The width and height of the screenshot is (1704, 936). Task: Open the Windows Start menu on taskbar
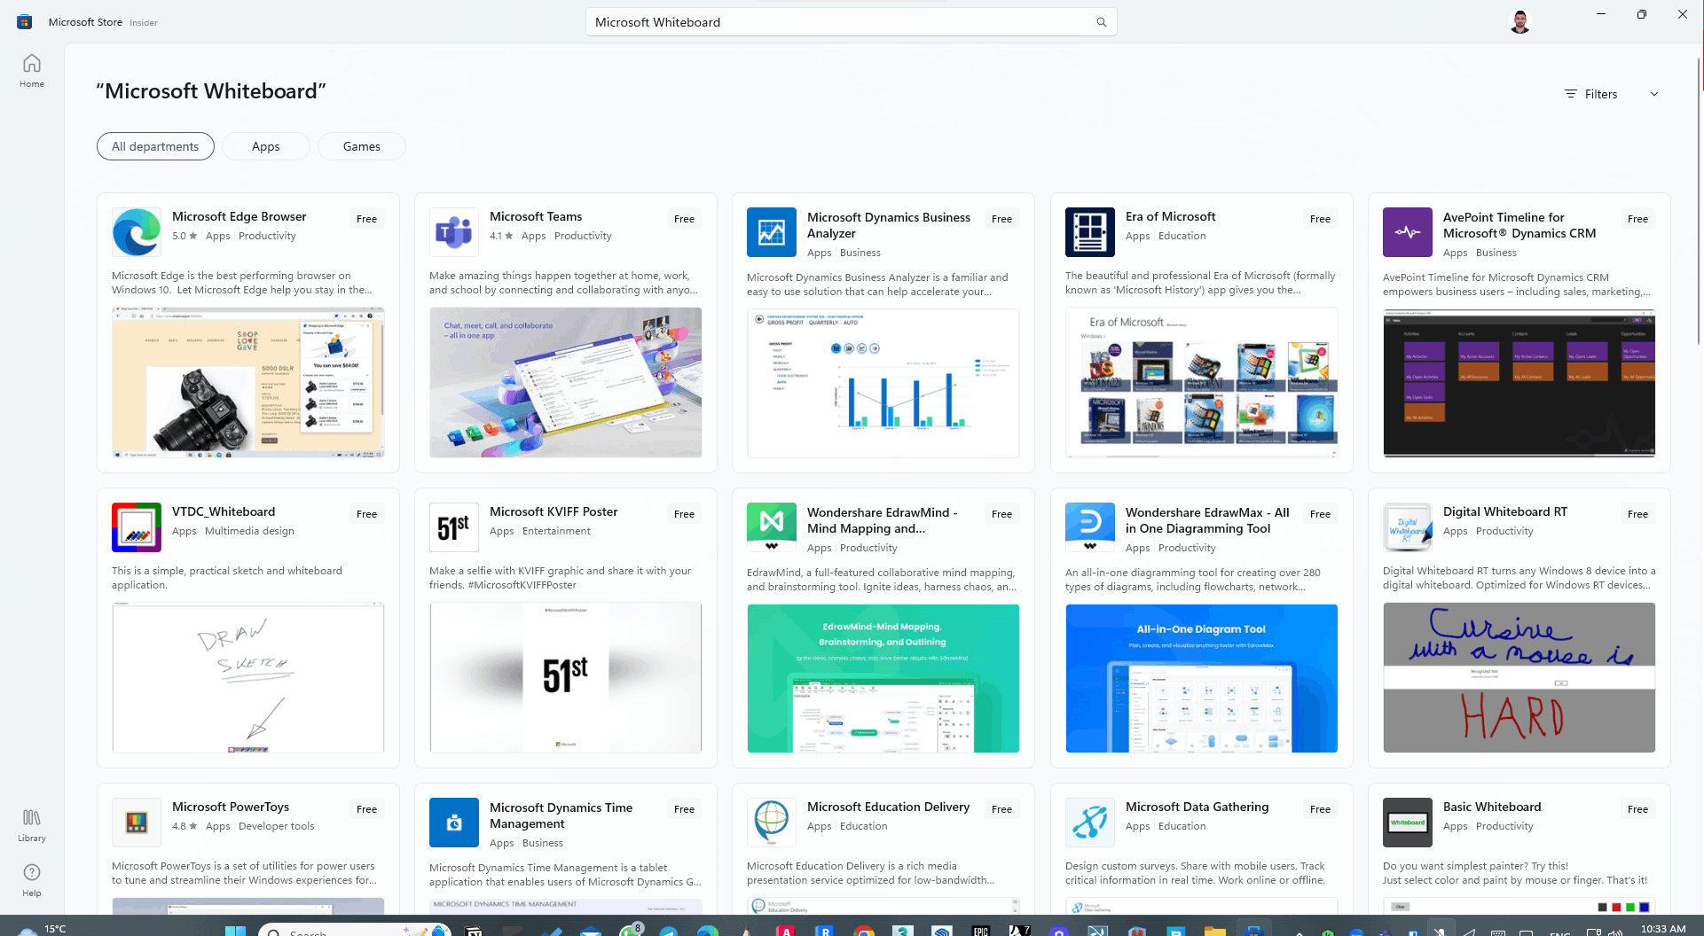pos(235,931)
